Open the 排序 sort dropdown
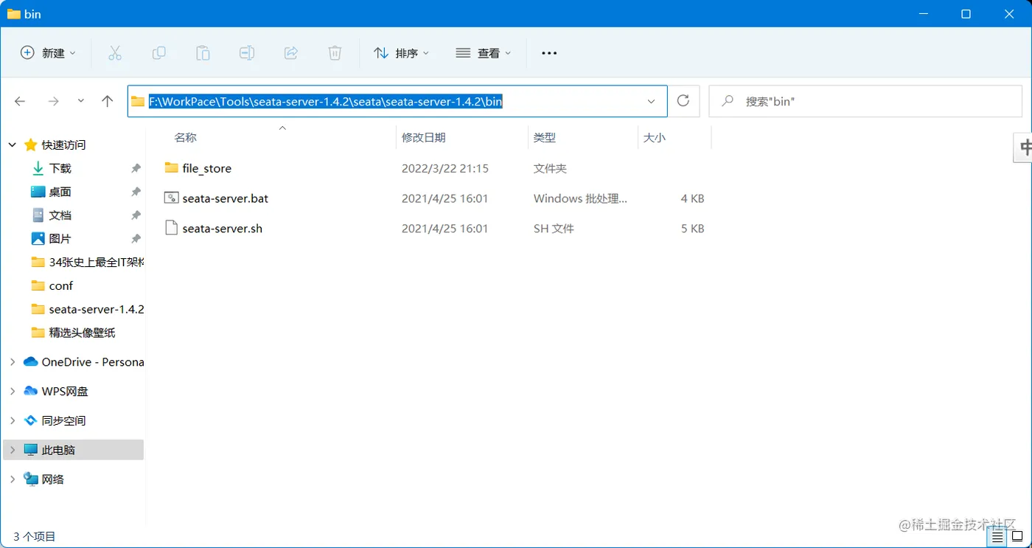Screen dimensions: 1032x548 point(402,53)
